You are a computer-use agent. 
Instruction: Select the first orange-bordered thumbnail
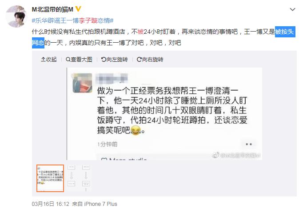[x=50, y=178]
